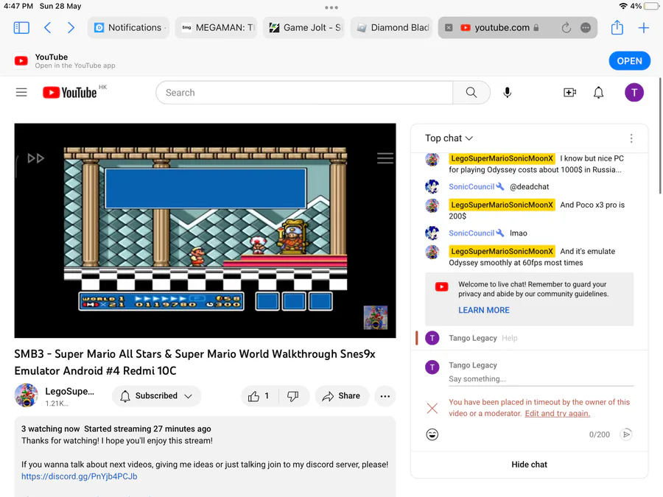
Task: Open live chat options menu
Action: (631, 138)
